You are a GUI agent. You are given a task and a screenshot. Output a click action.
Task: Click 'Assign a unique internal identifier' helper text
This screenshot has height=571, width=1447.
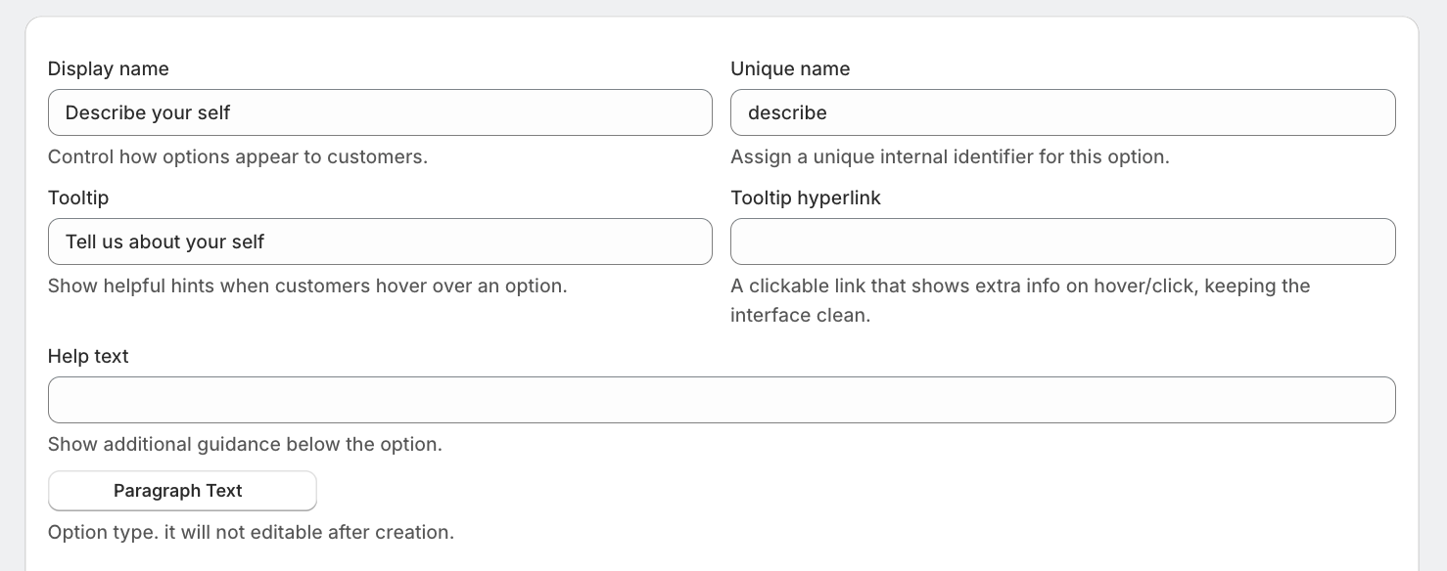(x=950, y=156)
